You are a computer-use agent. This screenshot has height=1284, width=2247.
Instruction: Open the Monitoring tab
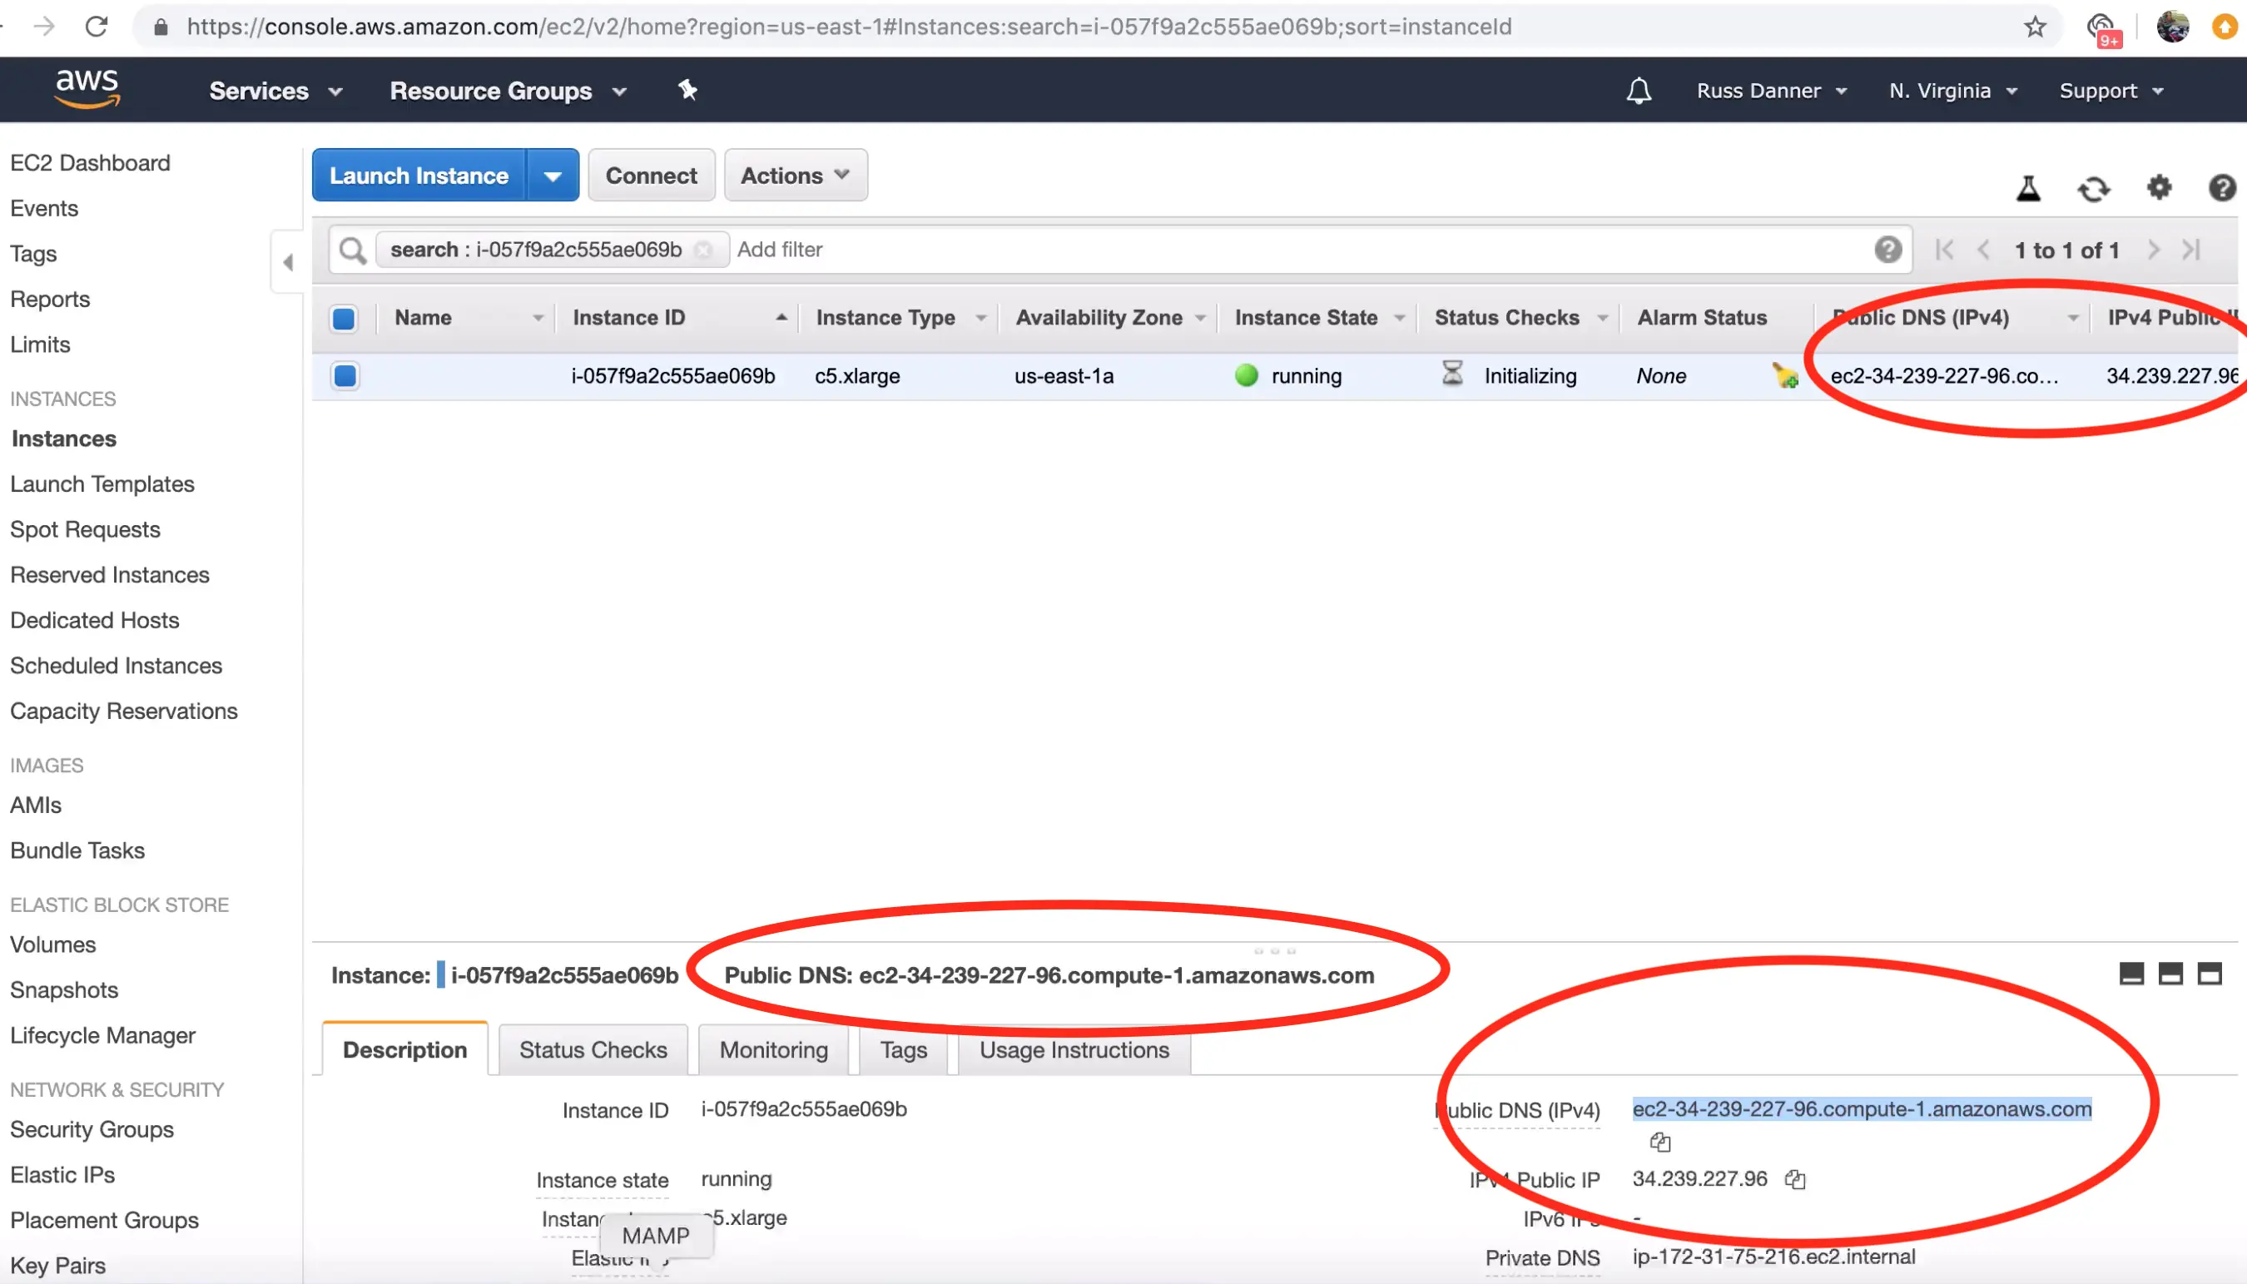point(773,1050)
